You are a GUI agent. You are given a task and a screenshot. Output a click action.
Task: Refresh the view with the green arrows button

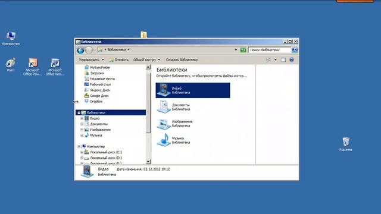tap(243, 50)
